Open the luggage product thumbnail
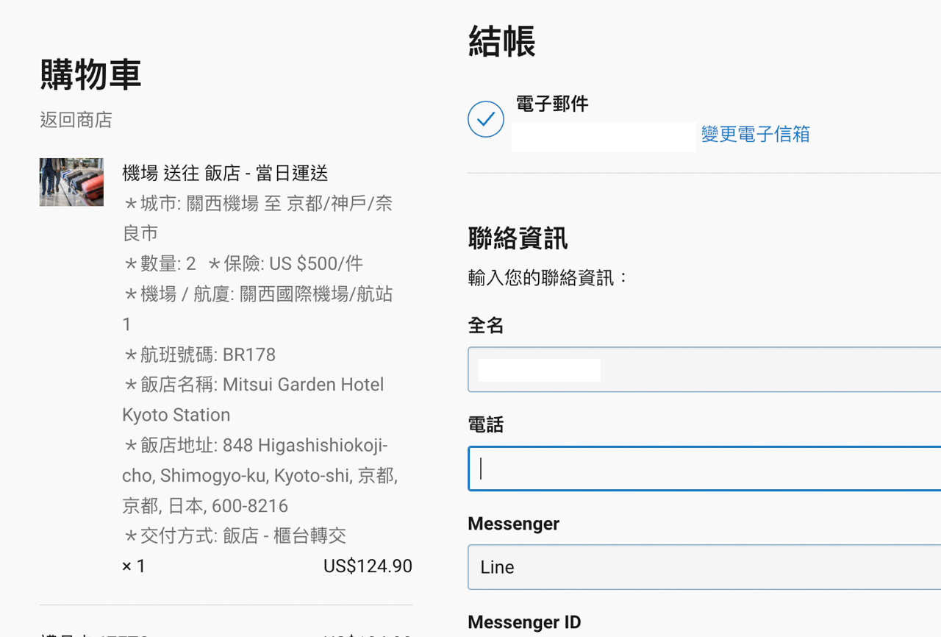 pos(71,182)
